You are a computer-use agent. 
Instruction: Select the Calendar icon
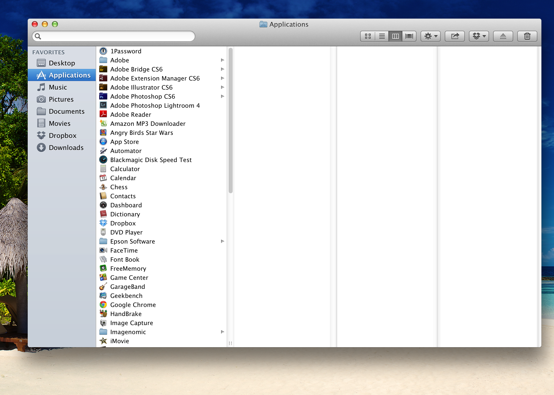coord(103,178)
